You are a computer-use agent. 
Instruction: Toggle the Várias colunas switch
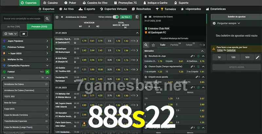116,17
